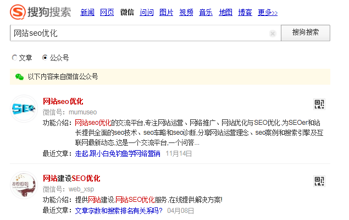Switch to the 地图 tab
The image size is (349, 220).
click(x=225, y=12)
